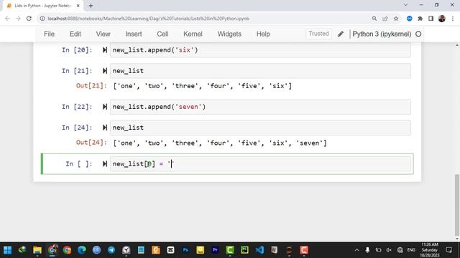Viewport: 460px width, 258px height.
Task: Reload the notebook page
Action: coord(29,19)
